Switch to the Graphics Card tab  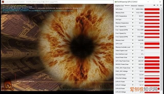(119, 6)
